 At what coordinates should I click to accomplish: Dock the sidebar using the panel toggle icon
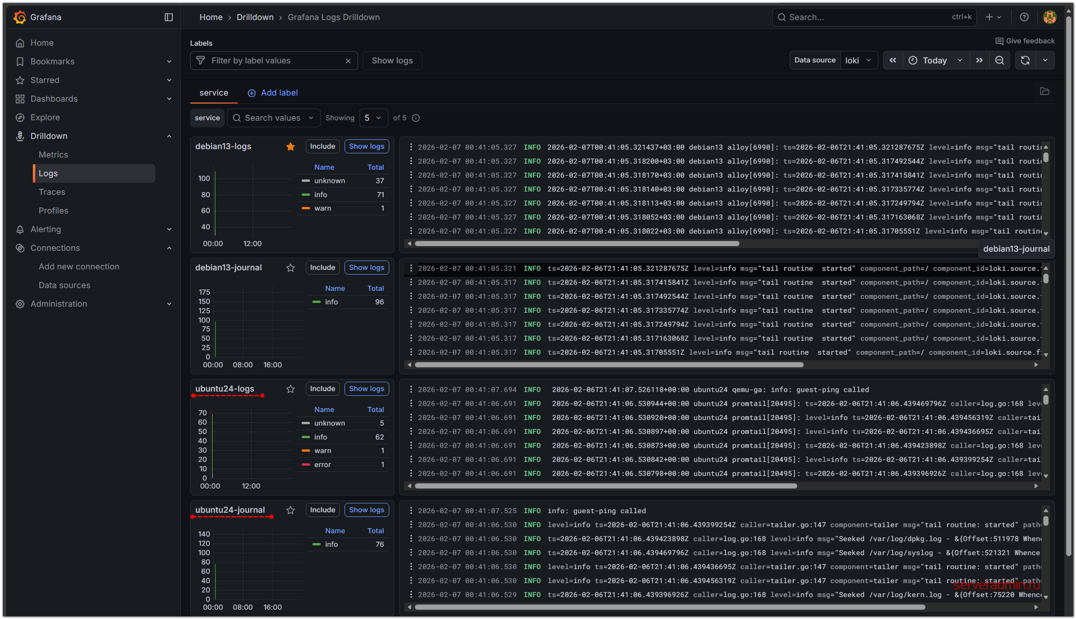(169, 17)
